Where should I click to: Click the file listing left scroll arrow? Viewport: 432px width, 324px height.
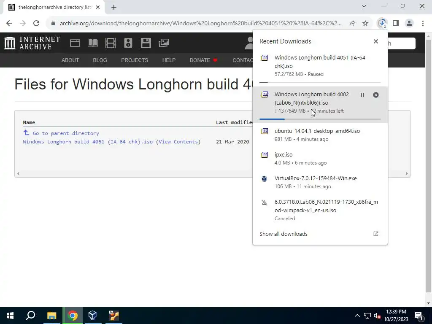pyautogui.click(x=18, y=173)
